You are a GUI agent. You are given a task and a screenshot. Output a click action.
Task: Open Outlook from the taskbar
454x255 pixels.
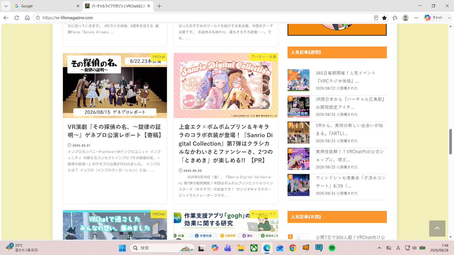(x=280, y=248)
